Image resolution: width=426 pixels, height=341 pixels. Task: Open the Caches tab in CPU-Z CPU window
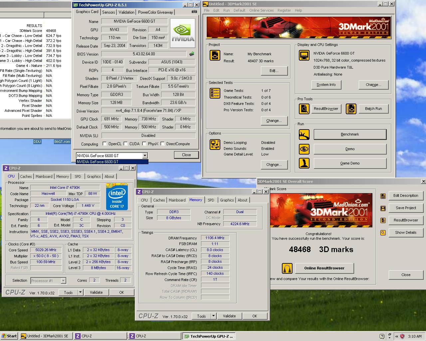pos(26,176)
